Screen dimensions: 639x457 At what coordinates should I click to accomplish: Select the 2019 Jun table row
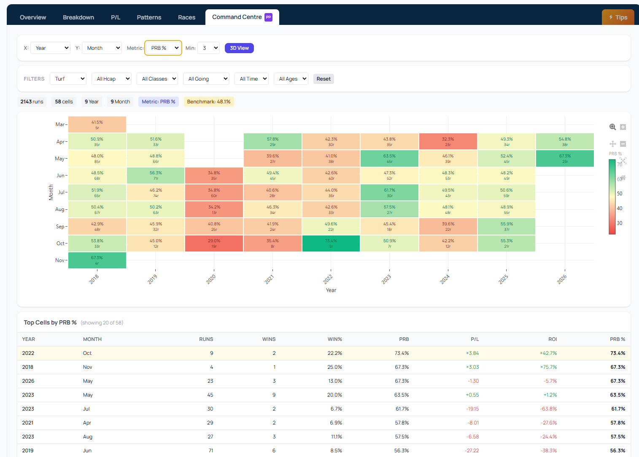pos(324,451)
